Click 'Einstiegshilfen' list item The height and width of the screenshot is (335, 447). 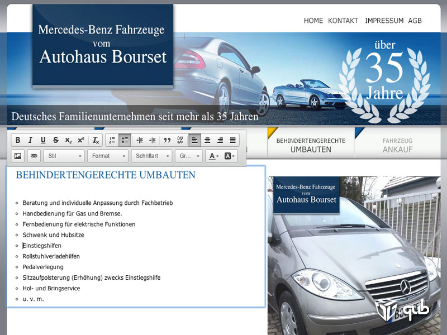pos(42,246)
